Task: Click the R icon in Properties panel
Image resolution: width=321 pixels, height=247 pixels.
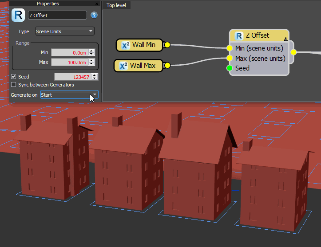Action: 19,15
